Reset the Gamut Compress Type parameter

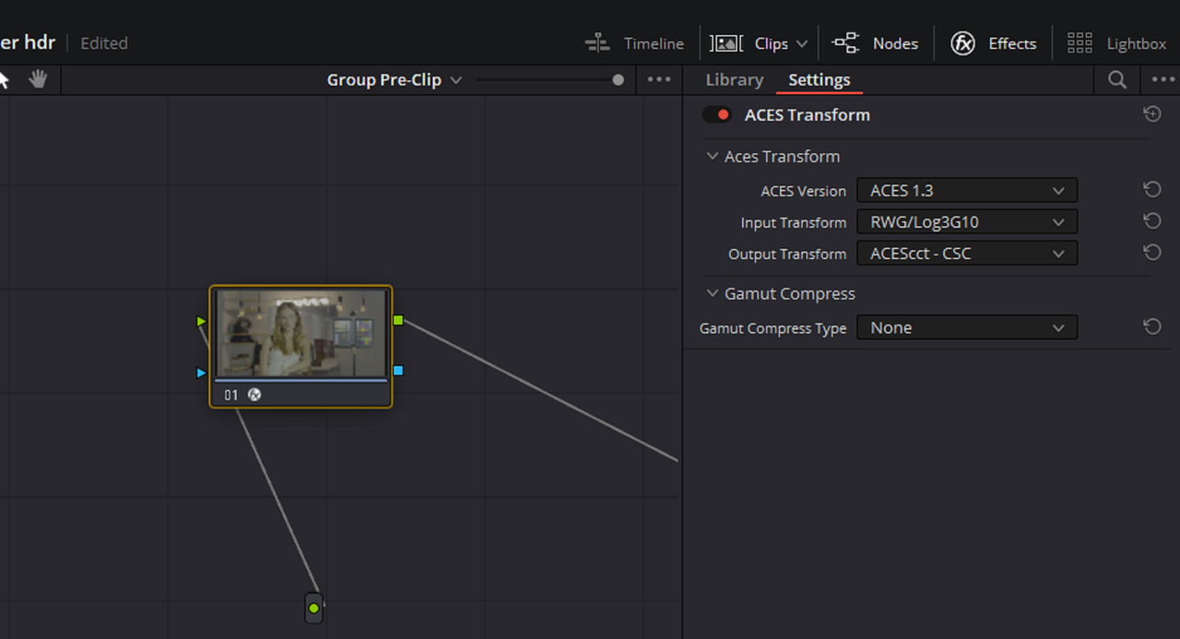pos(1151,326)
